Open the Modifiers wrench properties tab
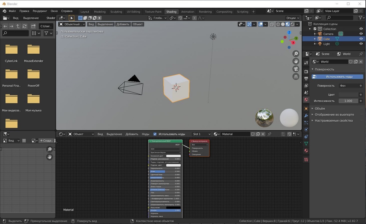366x224 pixels. tap(306, 116)
